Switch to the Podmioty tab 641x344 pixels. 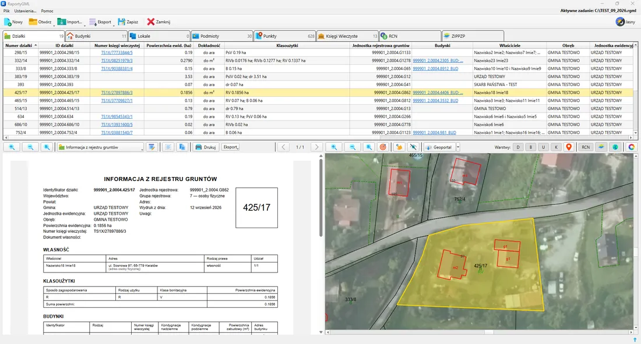222,36
